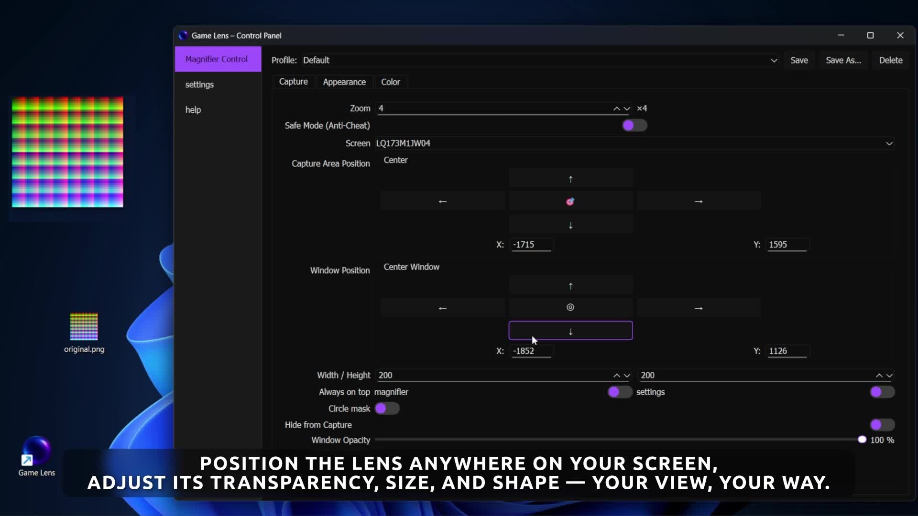Click the Save As... button
Image resolution: width=918 pixels, height=516 pixels.
[843, 61]
